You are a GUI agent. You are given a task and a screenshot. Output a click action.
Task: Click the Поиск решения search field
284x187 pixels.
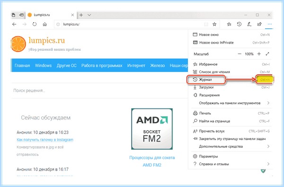click(x=99, y=90)
